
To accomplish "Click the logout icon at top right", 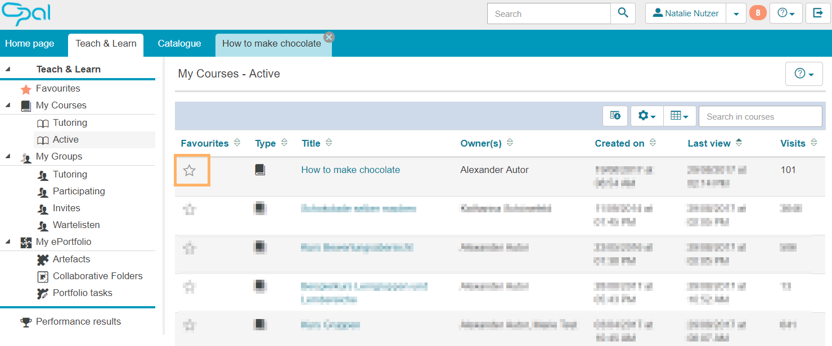I will (x=818, y=13).
